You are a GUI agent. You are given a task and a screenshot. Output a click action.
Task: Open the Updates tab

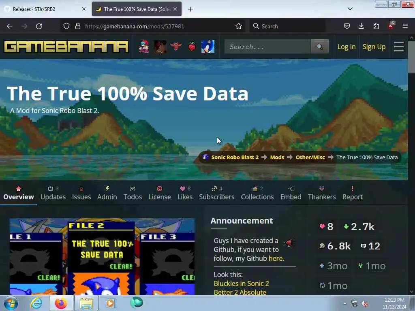click(x=53, y=193)
